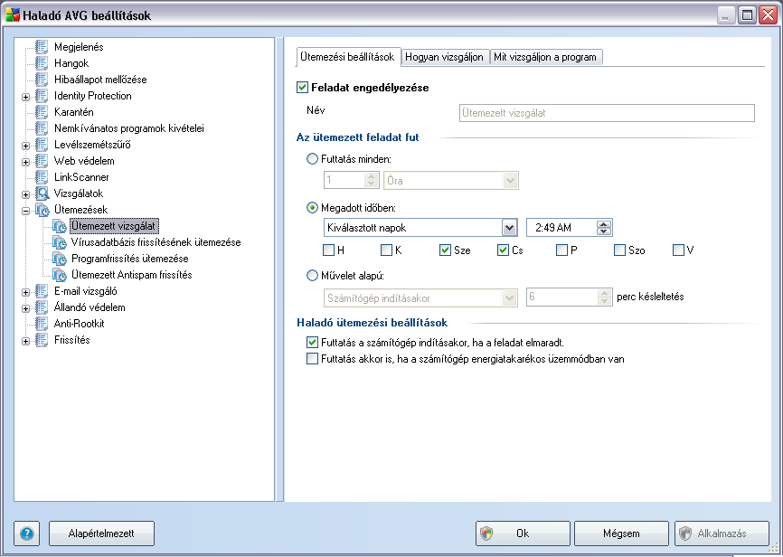Viewport: 783px width, 557px height.
Task: Expand the Vizsgálatok tree node
Action: click(x=25, y=194)
